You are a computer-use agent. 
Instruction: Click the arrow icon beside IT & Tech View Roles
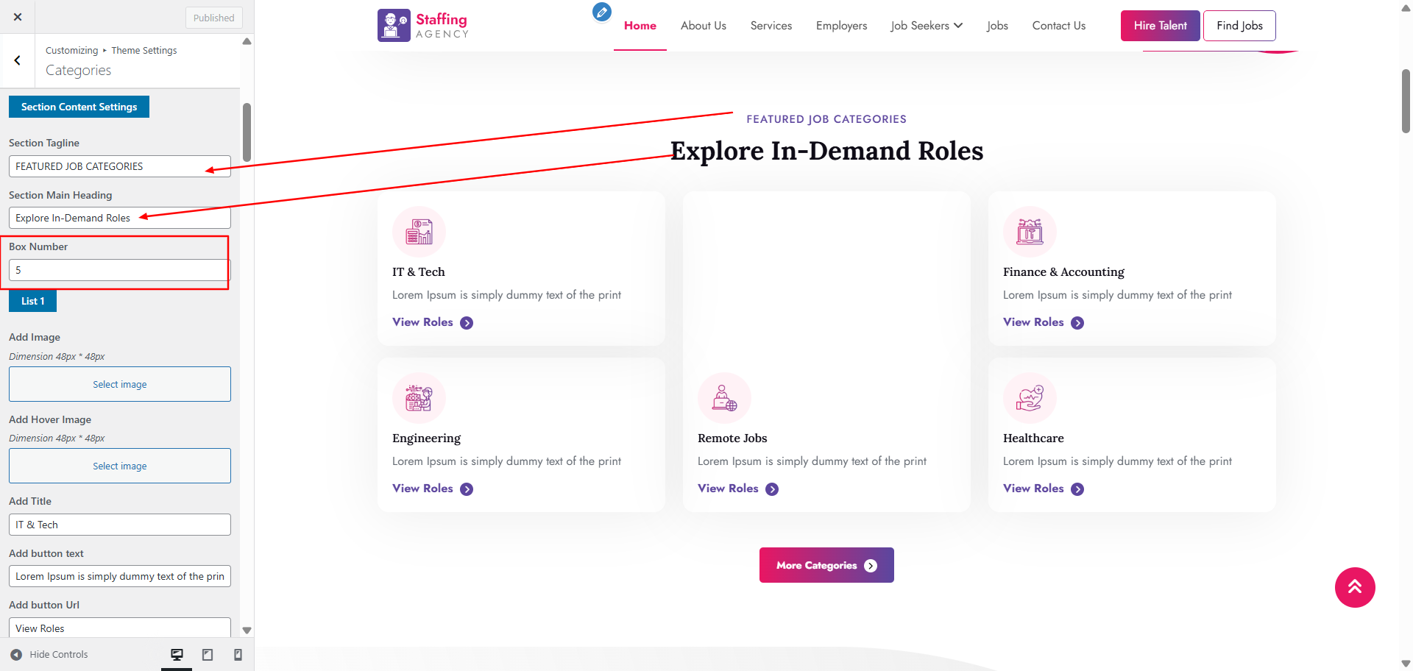(466, 322)
